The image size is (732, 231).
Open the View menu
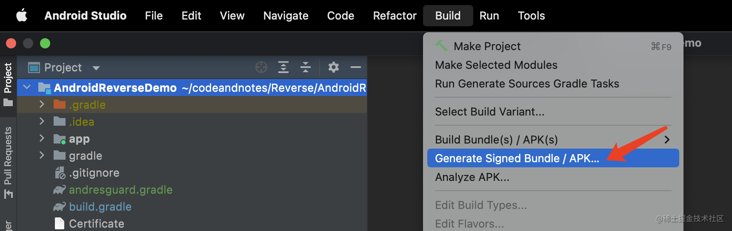click(232, 16)
